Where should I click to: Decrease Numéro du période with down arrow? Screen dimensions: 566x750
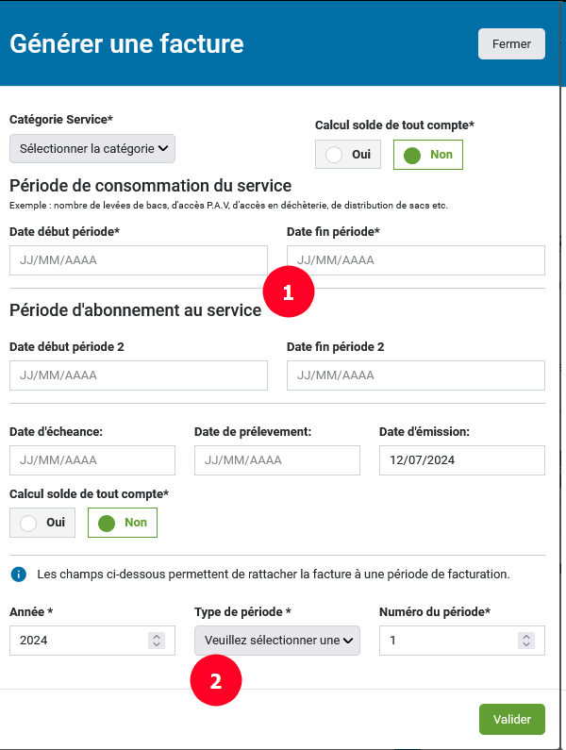coord(526,644)
